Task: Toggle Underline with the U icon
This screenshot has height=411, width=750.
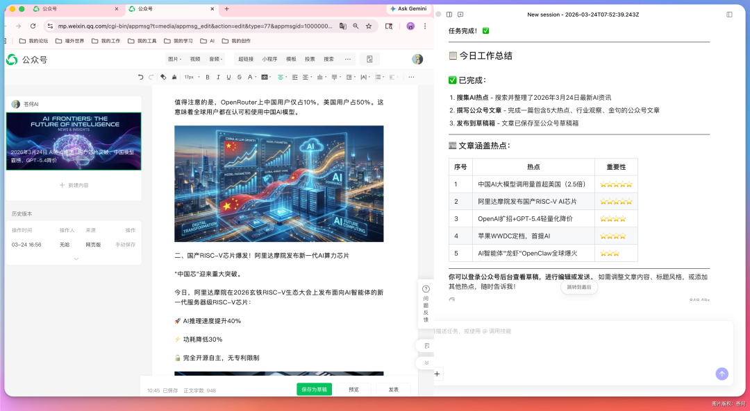Action: coord(228,78)
